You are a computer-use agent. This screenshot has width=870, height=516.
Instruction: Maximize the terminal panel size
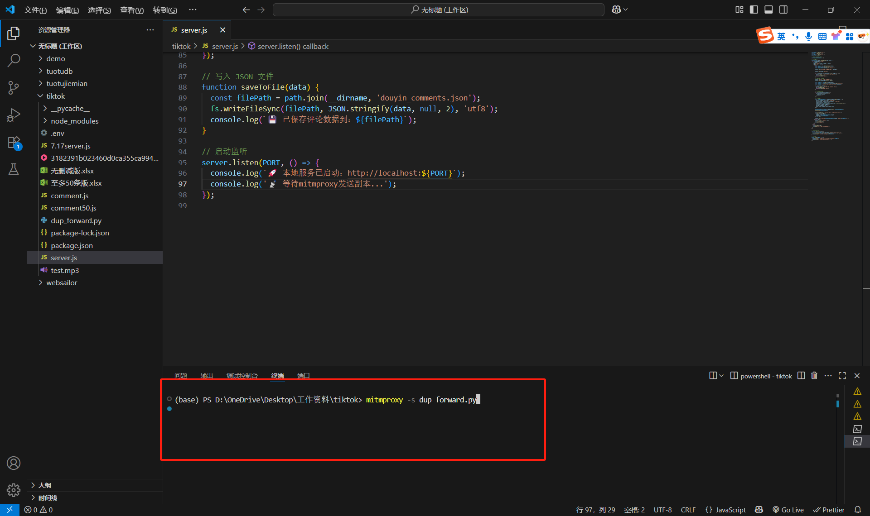click(842, 376)
